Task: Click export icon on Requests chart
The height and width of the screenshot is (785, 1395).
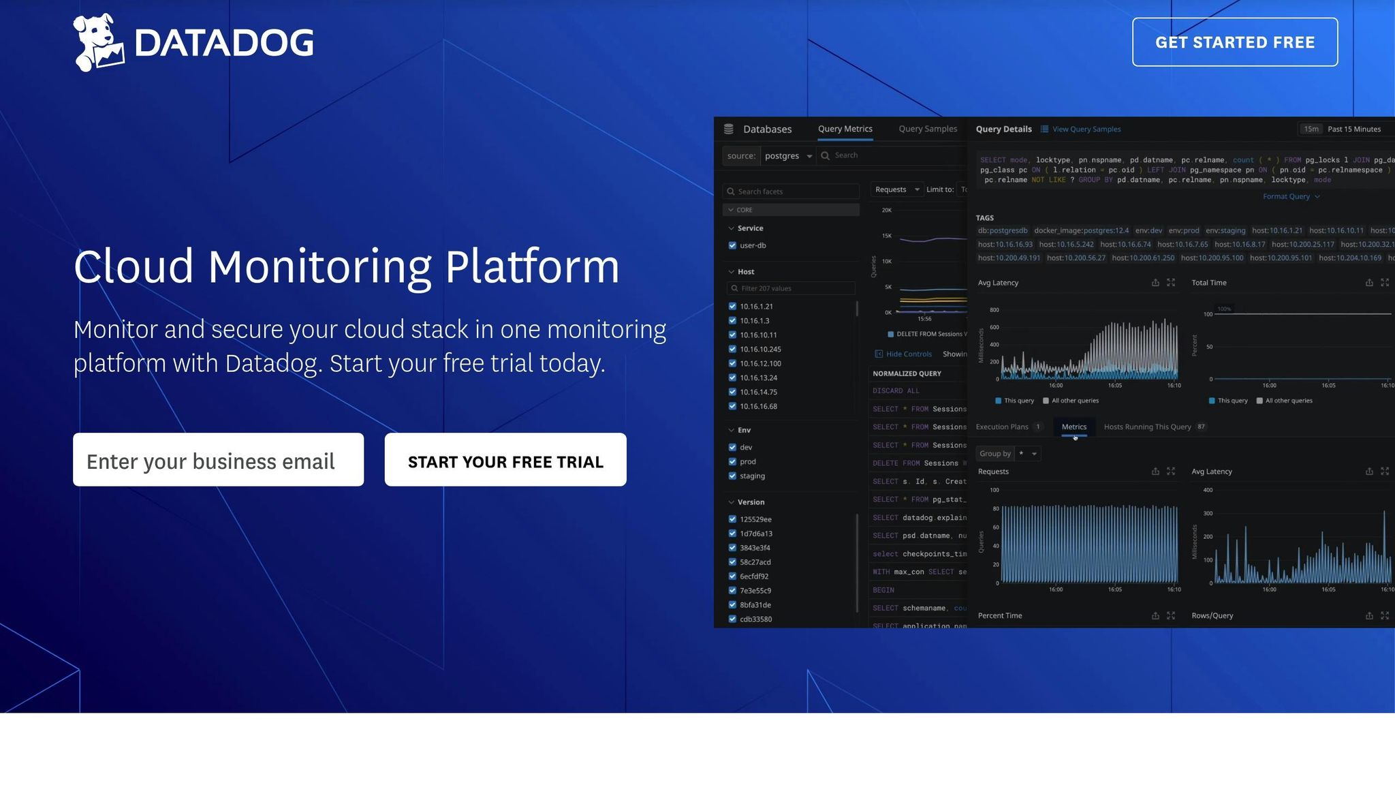Action: (x=1155, y=472)
